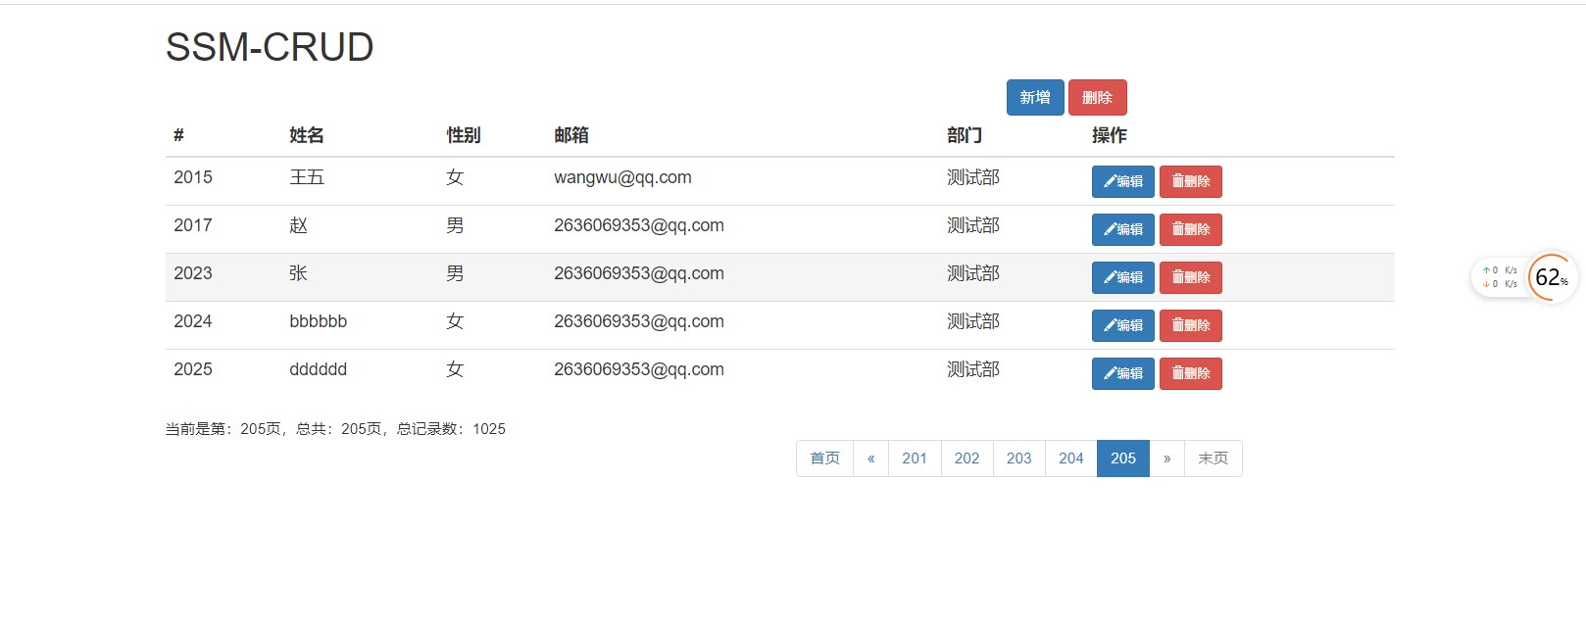The width and height of the screenshot is (1586, 628).
Task: Click gender 男 in the 张 row
Action: [x=455, y=273]
